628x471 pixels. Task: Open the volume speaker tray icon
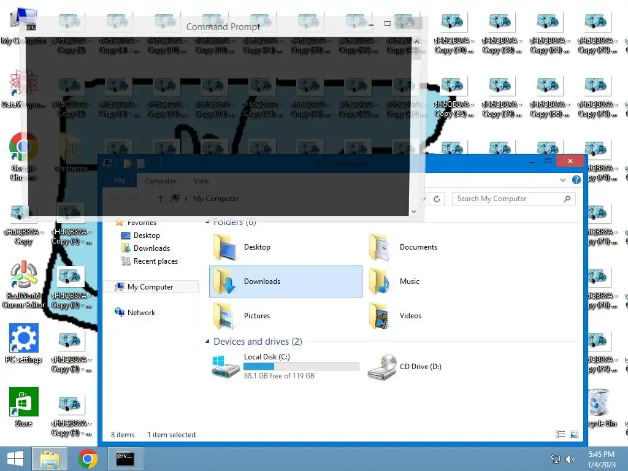(570, 459)
